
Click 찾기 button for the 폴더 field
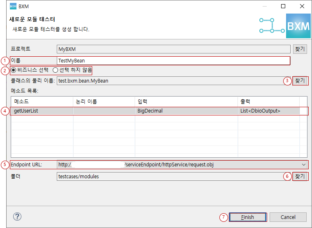click(x=300, y=176)
